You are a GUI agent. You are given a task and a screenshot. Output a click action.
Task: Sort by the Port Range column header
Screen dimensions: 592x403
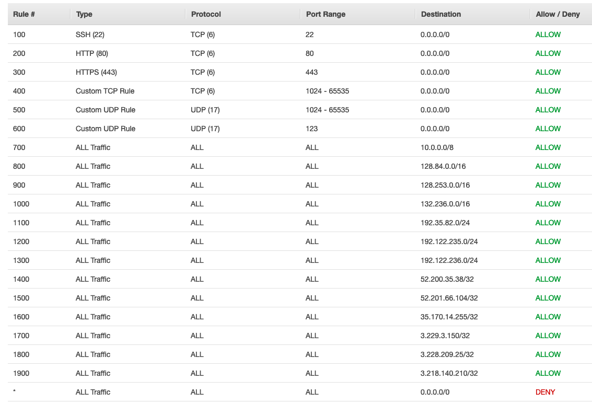326,14
